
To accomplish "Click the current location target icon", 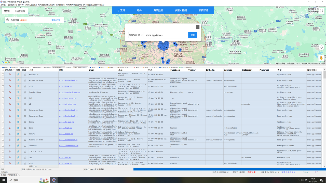I will 8,20.
